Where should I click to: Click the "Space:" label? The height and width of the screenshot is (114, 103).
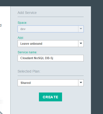(x=22, y=23)
